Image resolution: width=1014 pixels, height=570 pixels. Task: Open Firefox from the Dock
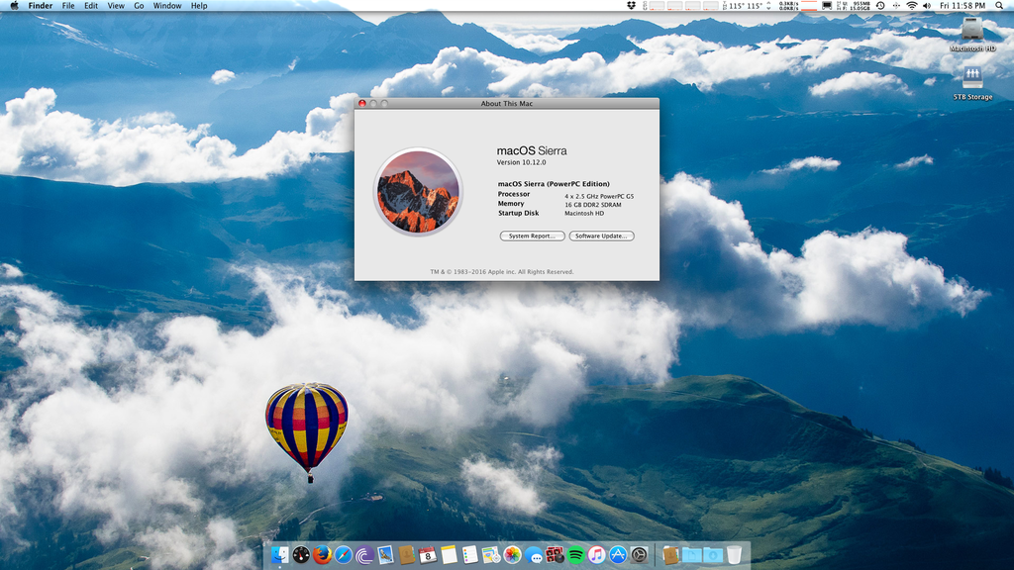322,554
